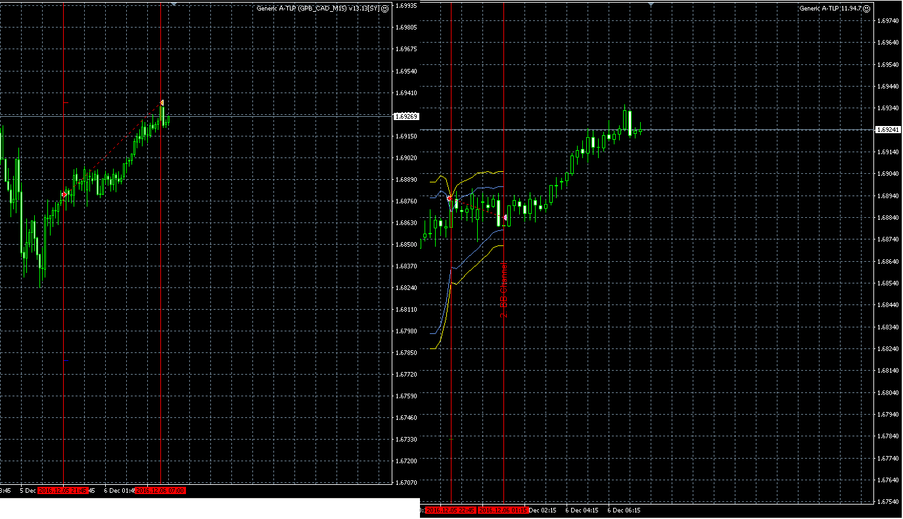Click left chart's top shift marker triangle
This screenshot has width=903, height=519.
(x=174, y=3)
